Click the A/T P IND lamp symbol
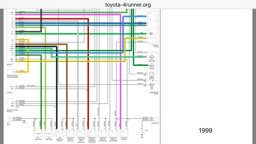 [x=152, y=85]
